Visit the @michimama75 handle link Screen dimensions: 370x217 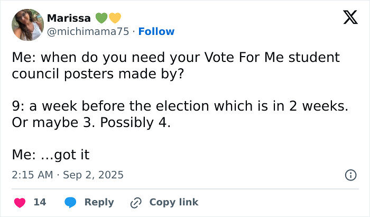88,31
